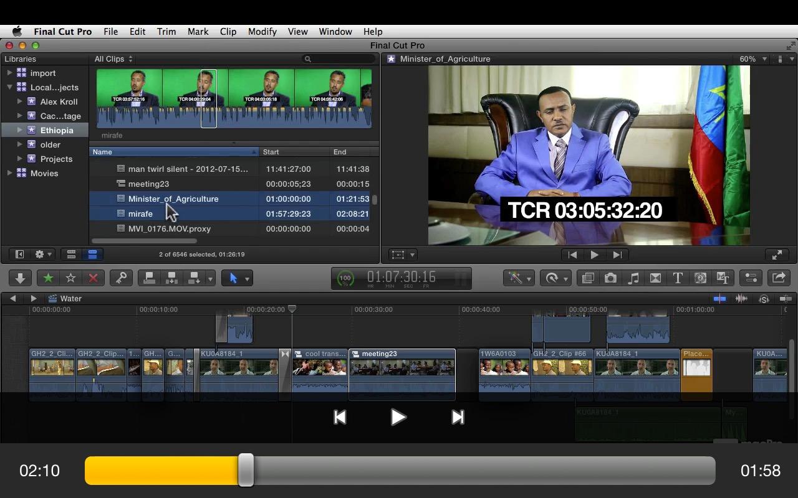This screenshot has height=498, width=798.
Task: Switch the browser to filmstrip view
Action: 72,255
